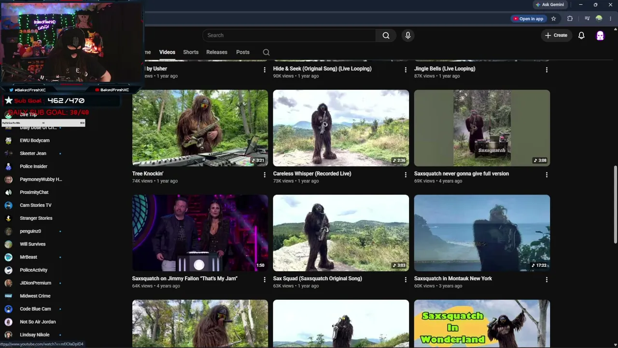
Task: Open options for Sax Squad video
Action: [406, 279]
